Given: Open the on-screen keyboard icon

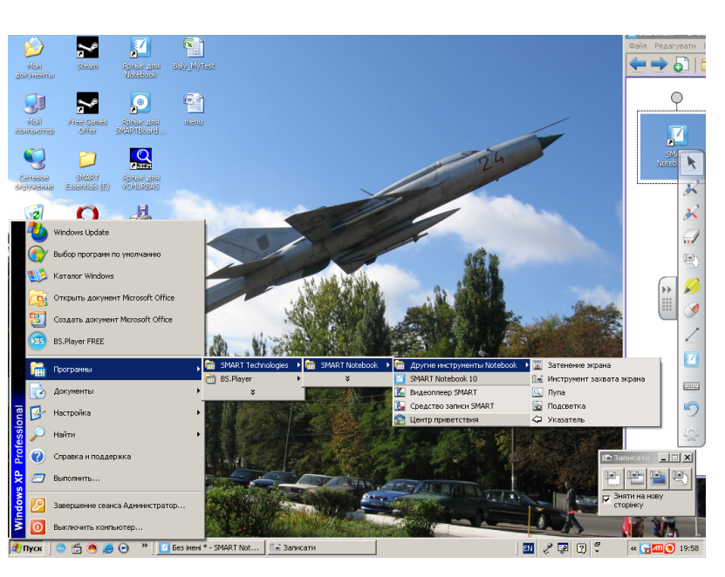Looking at the screenshot, I should 691,386.
